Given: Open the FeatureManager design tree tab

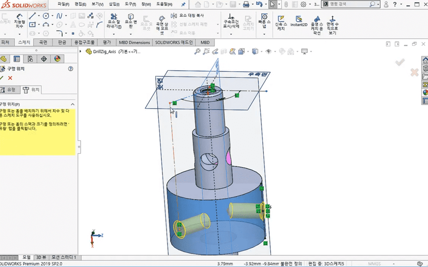Looking at the screenshot, I should click(x=4, y=59).
